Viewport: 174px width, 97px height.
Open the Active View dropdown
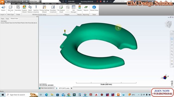click(35, 1)
